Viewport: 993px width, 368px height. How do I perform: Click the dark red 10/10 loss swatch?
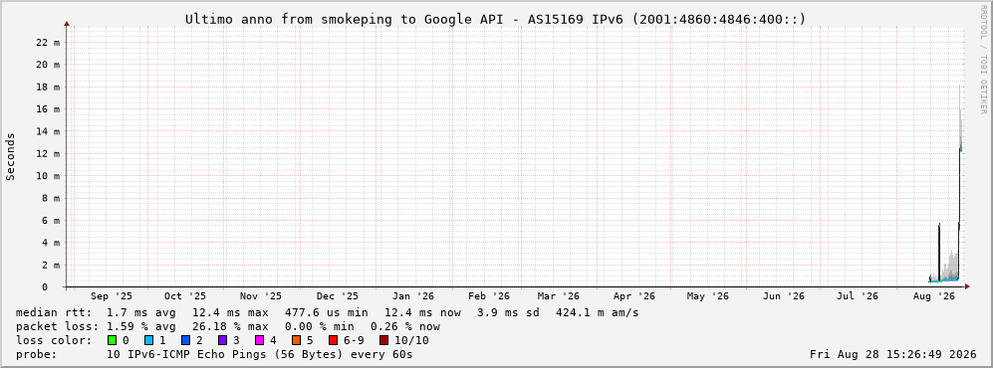[x=384, y=340]
